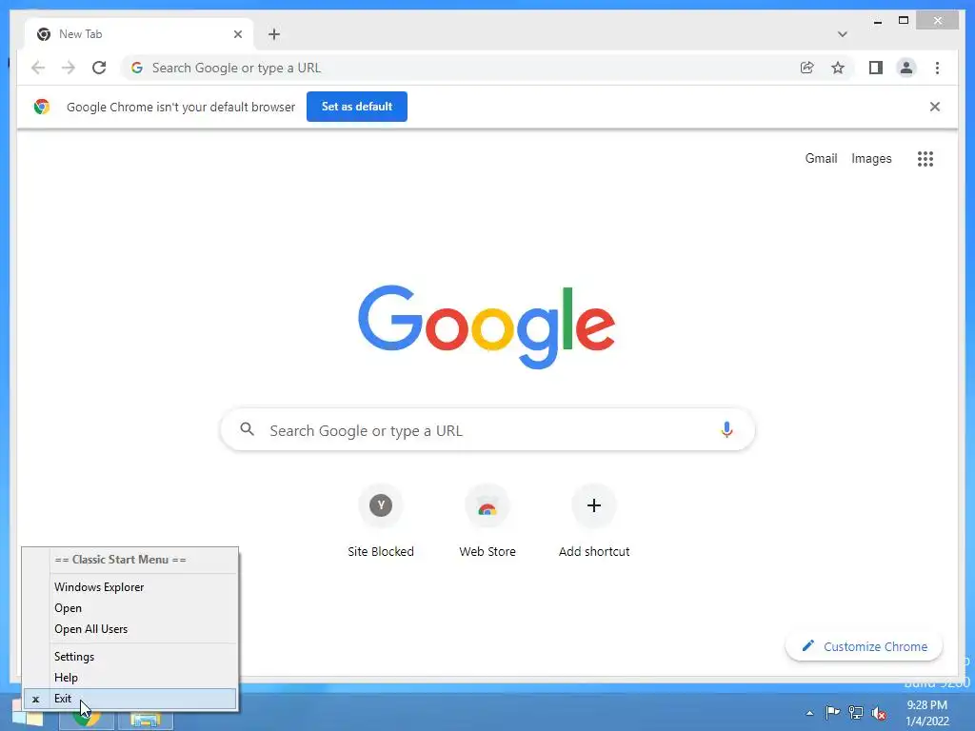This screenshot has width=975, height=731.
Task: Click the browser forward arrow
Action: click(69, 68)
